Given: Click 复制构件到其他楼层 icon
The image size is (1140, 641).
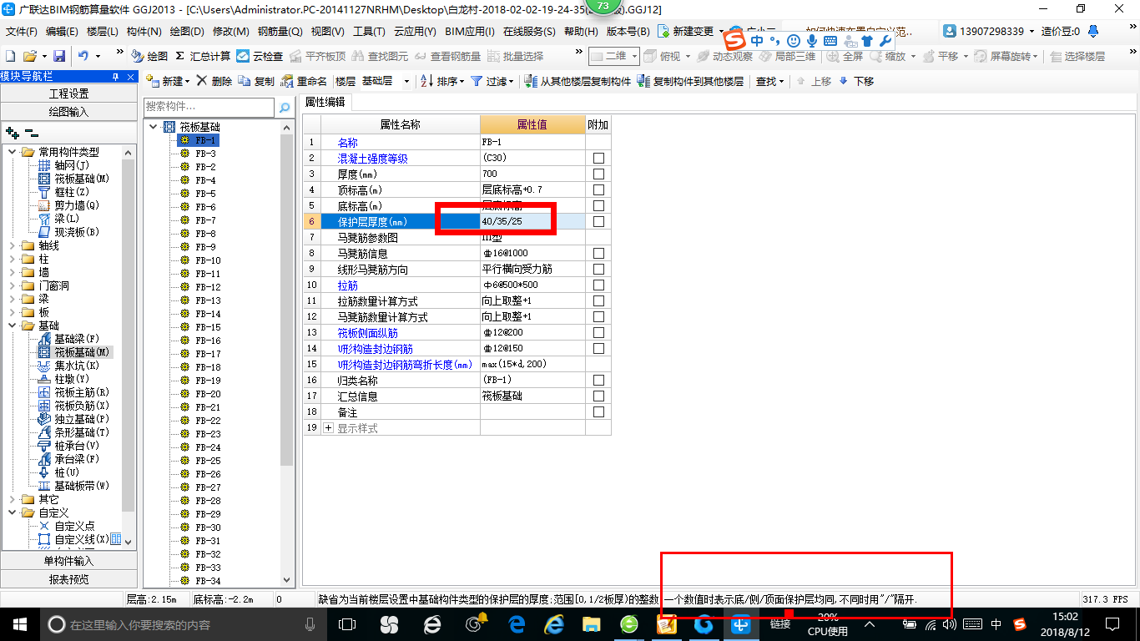Looking at the screenshot, I should coord(643,81).
